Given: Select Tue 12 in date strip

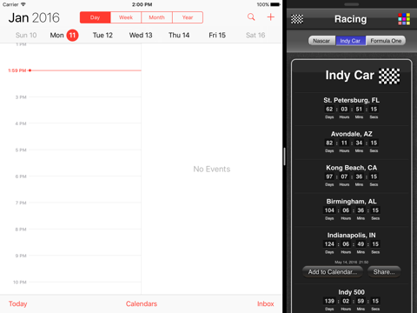Looking at the screenshot, I should pyautogui.click(x=103, y=36).
